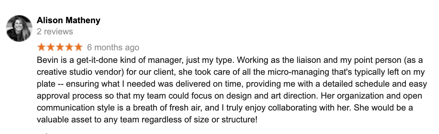
Task: Open Alison Matheny's profile photo
Action: tap(19, 28)
